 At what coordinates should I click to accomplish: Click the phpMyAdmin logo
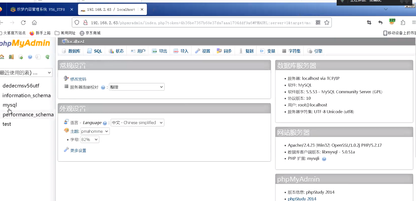tap(25, 43)
